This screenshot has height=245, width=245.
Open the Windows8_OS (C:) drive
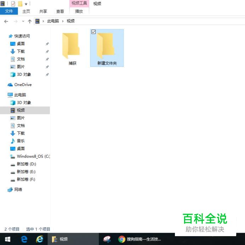(x=33, y=156)
